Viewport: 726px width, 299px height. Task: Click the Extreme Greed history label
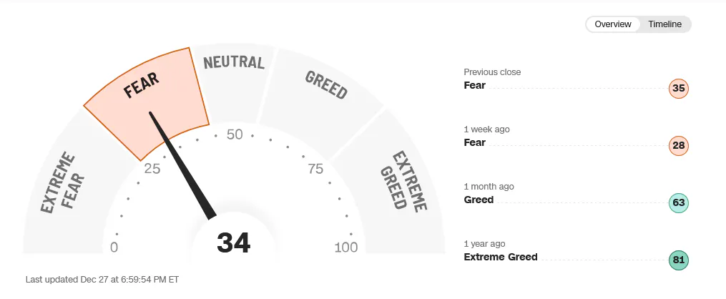pyautogui.click(x=501, y=257)
